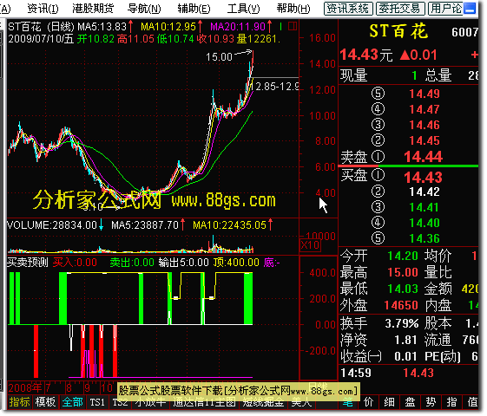Open the 工具(V) menu
The image size is (487, 416).
[x=243, y=9]
